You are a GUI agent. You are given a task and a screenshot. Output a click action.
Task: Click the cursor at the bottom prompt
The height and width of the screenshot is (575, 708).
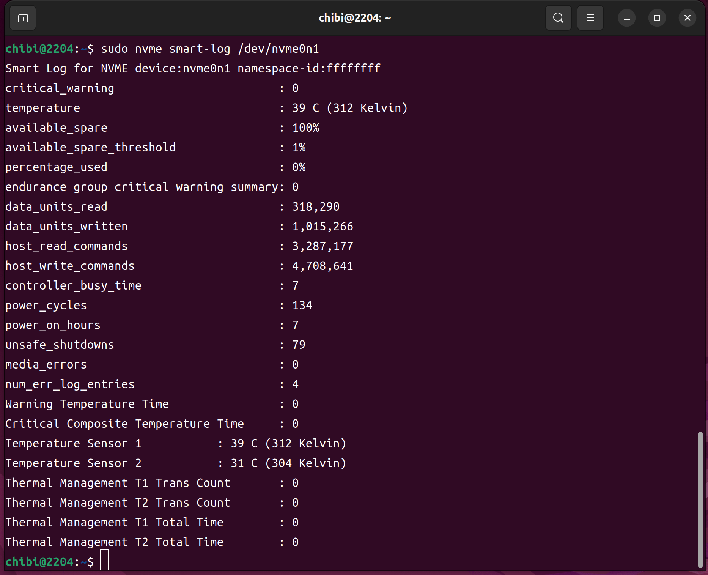pos(104,560)
